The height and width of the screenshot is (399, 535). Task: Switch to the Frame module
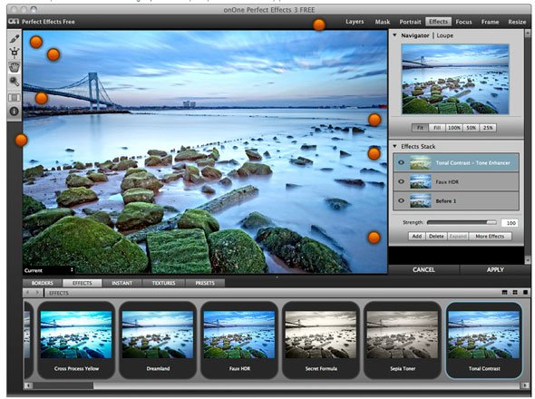pyautogui.click(x=490, y=22)
